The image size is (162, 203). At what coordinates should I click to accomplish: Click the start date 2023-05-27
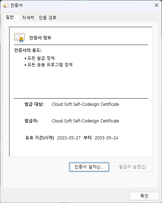point(69,138)
